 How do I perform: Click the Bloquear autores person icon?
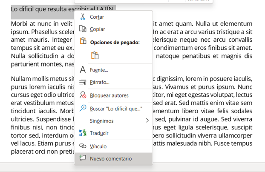(83, 95)
